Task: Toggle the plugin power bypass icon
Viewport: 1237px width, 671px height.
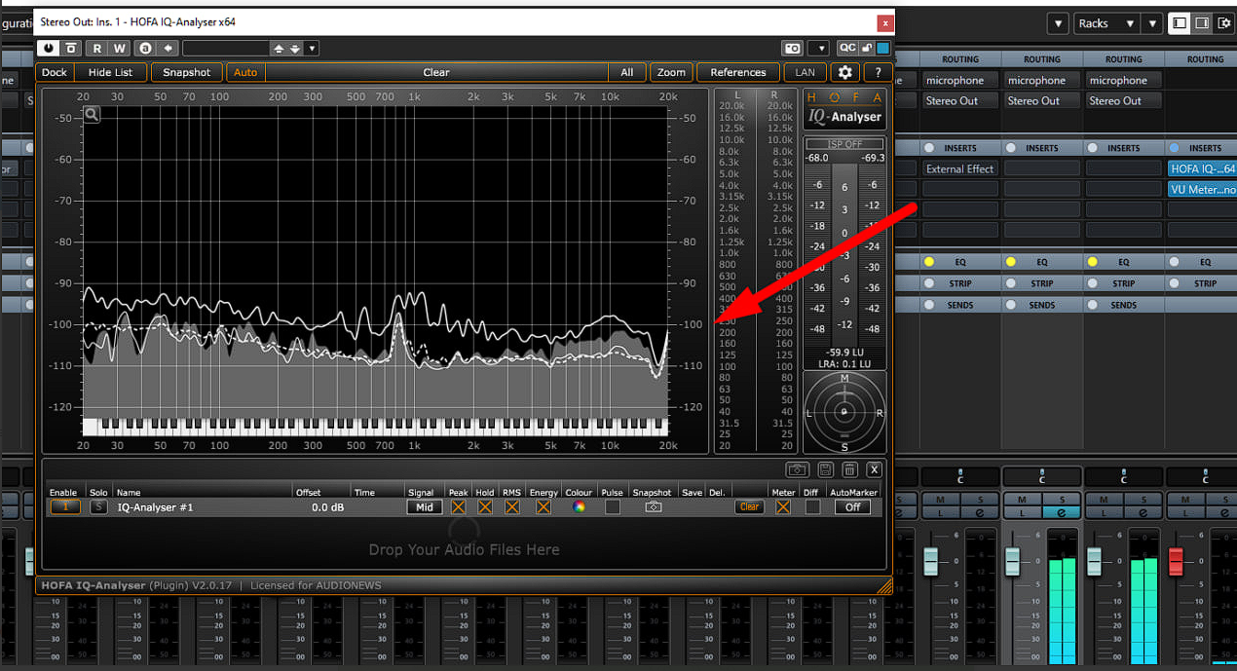Action: [x=48, y=48]
